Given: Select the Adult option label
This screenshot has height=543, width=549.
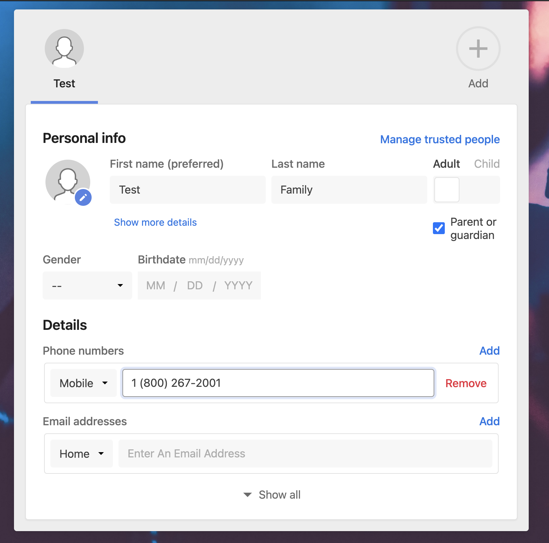Looking at the screenshot, I should coord(446,164).
